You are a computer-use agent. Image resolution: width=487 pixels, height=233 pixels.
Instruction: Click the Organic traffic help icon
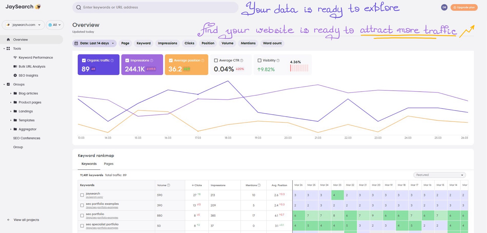tap(112, 60)
